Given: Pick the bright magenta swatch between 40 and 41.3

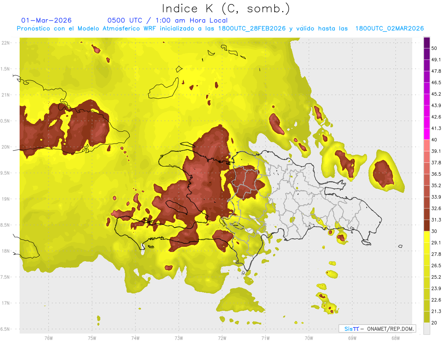Looking at the screenshot, I should pos(427,134).
